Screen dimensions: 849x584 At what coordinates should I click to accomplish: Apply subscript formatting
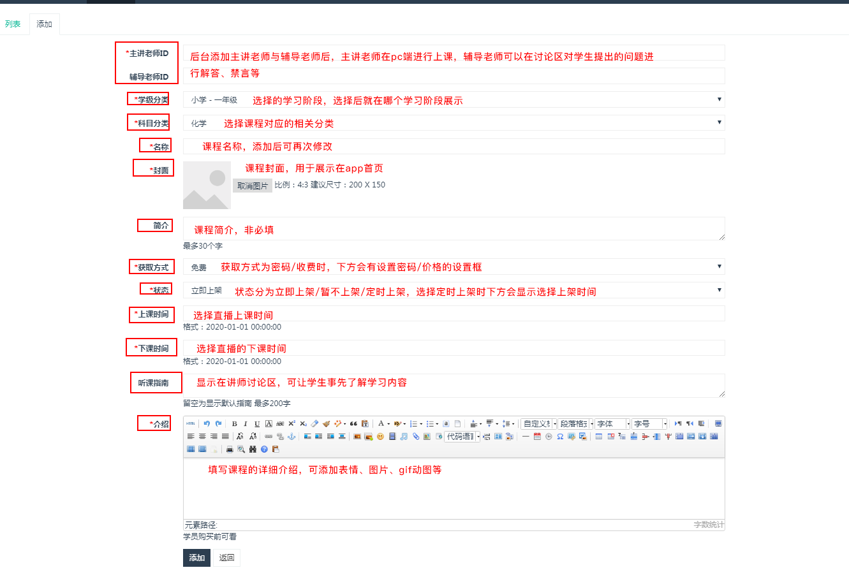point(303,423)
